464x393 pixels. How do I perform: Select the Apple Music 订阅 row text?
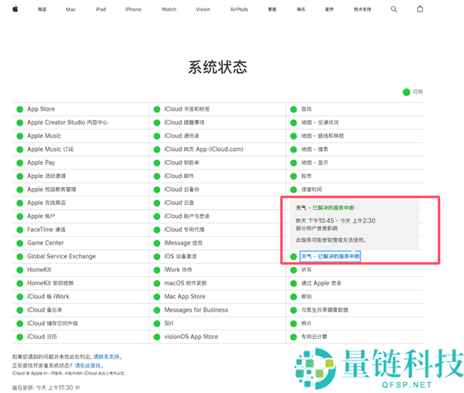(50, 149)
